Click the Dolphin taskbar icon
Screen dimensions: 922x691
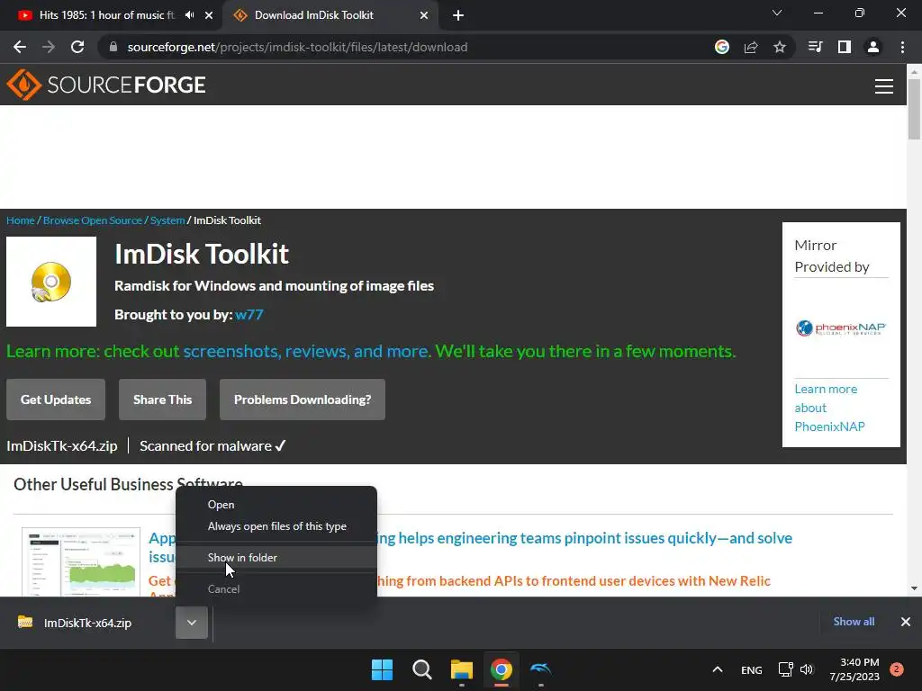coord(540,669)
